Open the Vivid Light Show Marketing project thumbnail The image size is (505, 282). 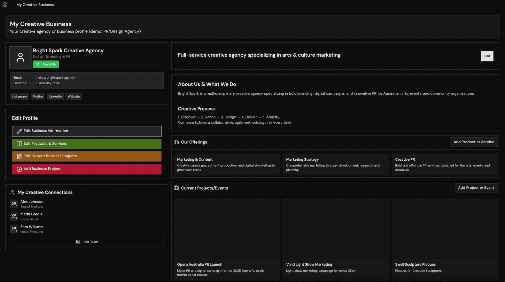click(335, 229)
